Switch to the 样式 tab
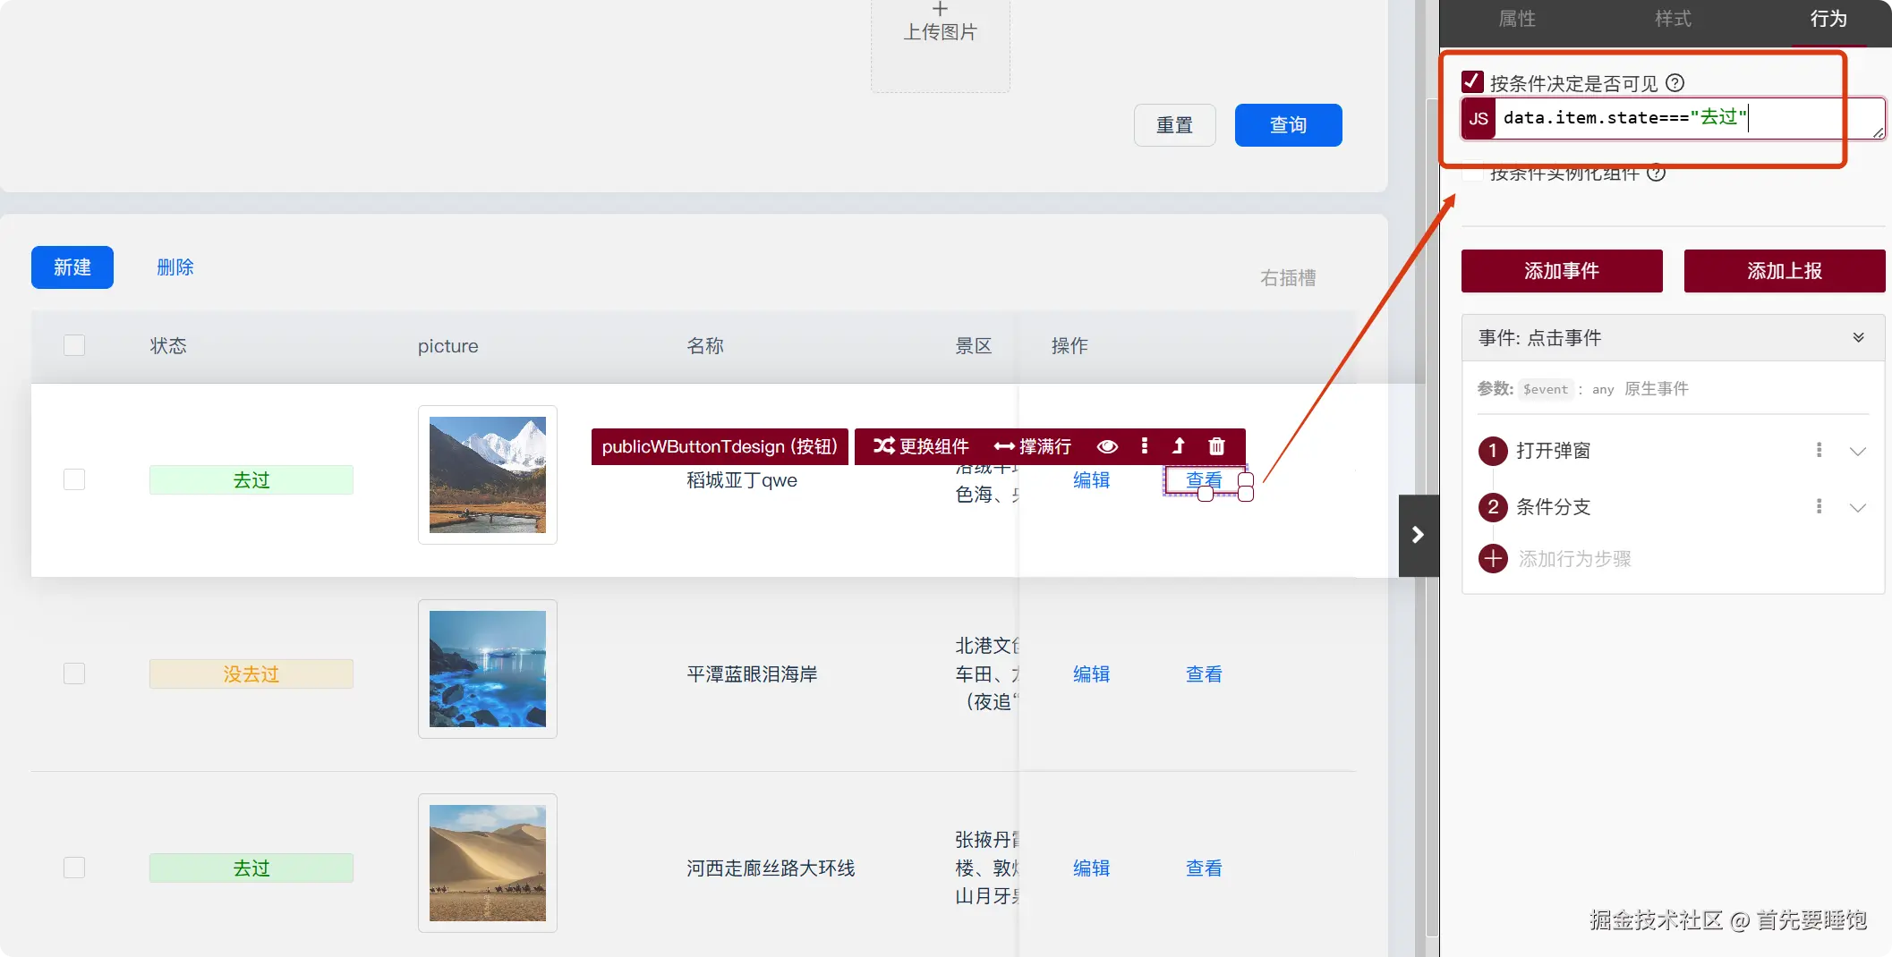The image size is (1892, 957). [1673, 19]
